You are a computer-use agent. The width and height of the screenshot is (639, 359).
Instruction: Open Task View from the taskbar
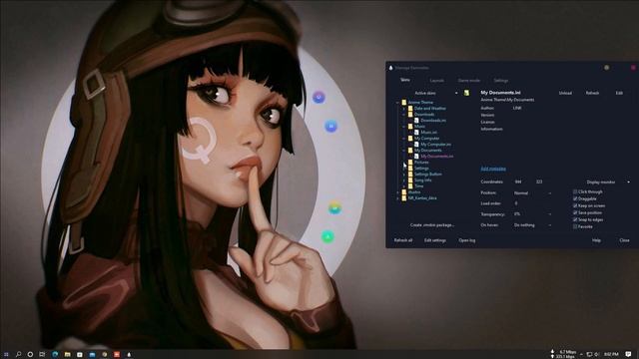pos(42,355)
